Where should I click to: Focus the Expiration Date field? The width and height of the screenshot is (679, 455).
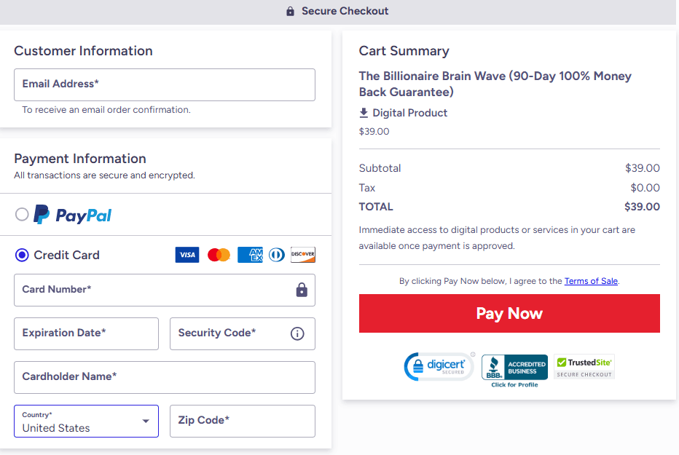[x=86, y=334]
